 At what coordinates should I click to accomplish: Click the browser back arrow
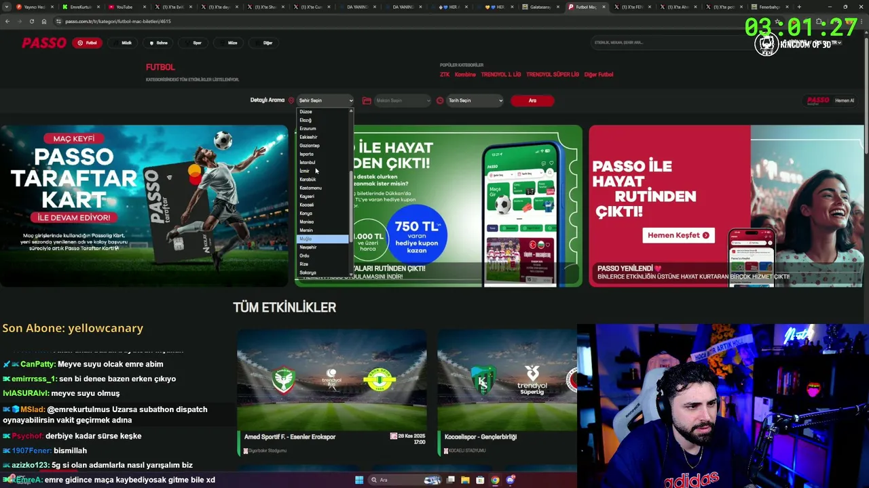pos(7,21)
